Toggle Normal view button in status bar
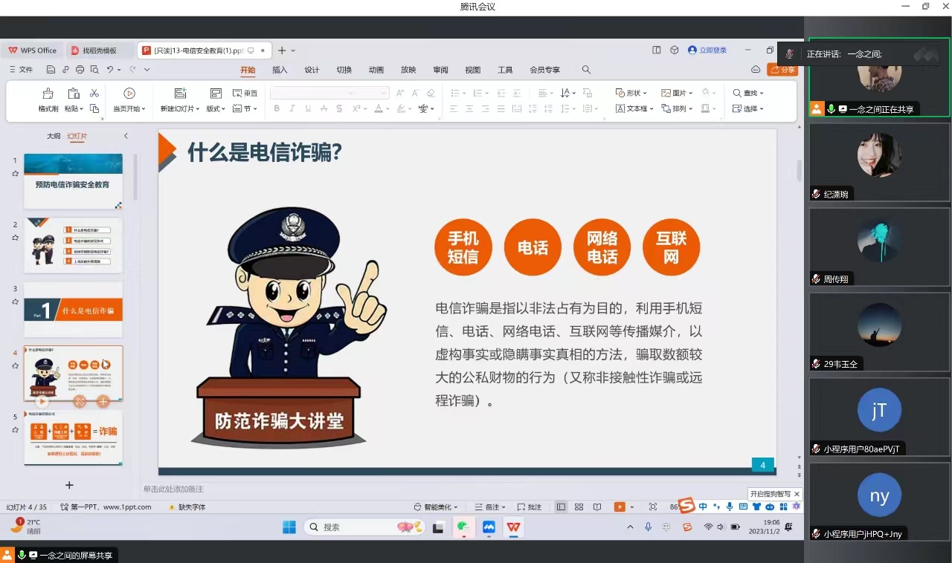 click(561, 507)
